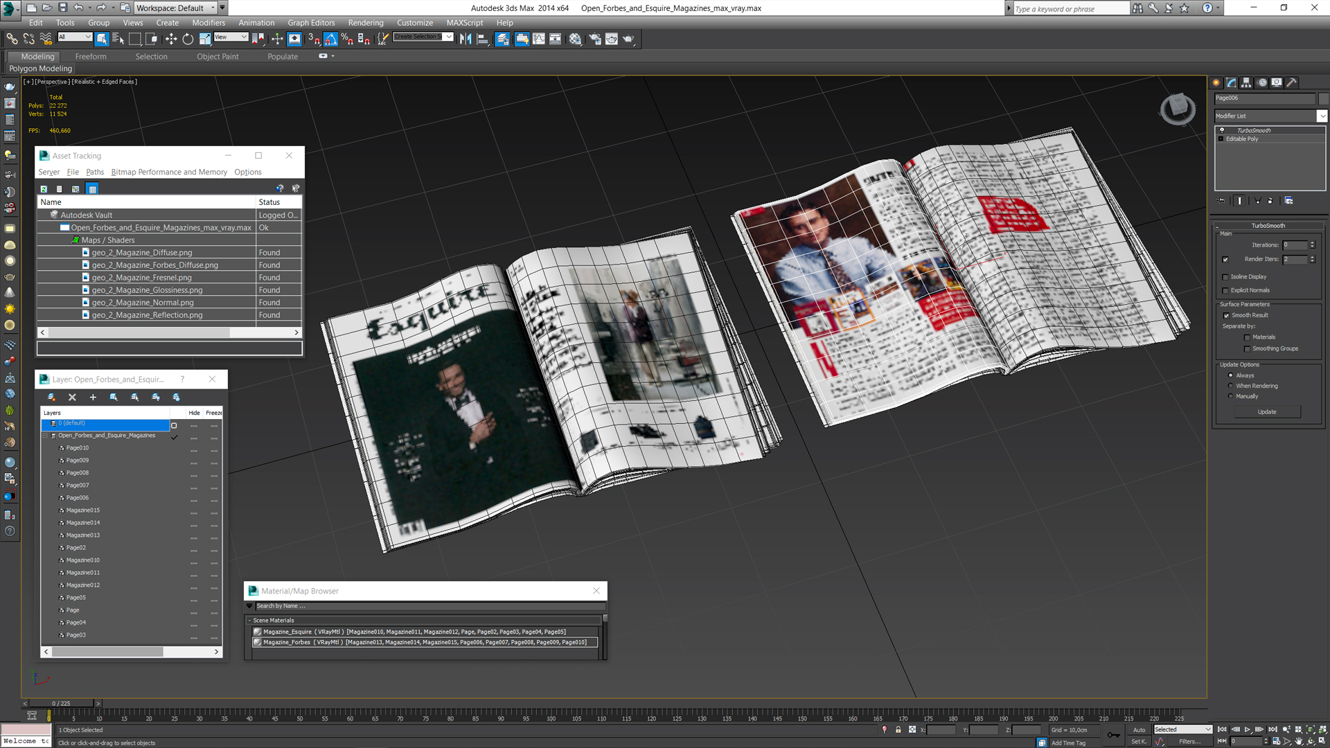
Task: Select the Always update option
Action: [1230, 375]
